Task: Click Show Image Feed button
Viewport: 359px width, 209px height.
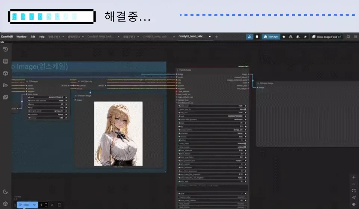Action: (326, 37)
